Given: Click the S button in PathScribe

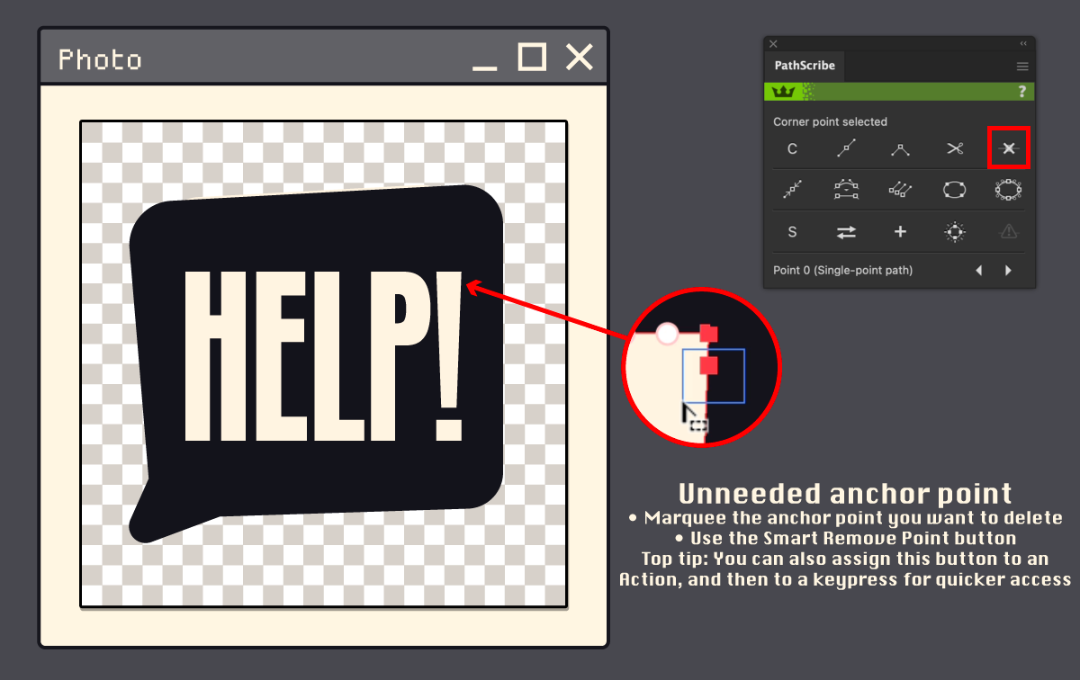Looking at the screenshot, I should 792,232.
